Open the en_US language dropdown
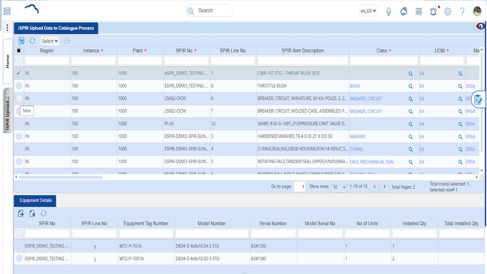Image resolution: width=487 pixels, height=274 pixels. point(368,10)
